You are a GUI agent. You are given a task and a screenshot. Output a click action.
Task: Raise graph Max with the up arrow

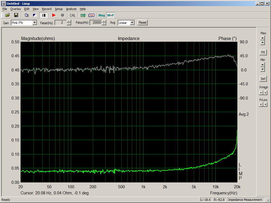[263, 38]
